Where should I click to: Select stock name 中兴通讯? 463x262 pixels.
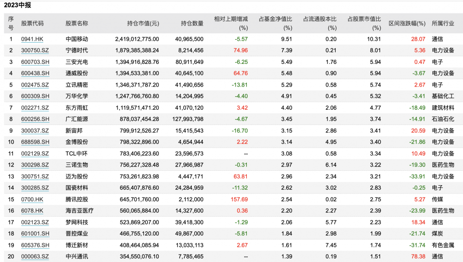click(x=77, y=256)
